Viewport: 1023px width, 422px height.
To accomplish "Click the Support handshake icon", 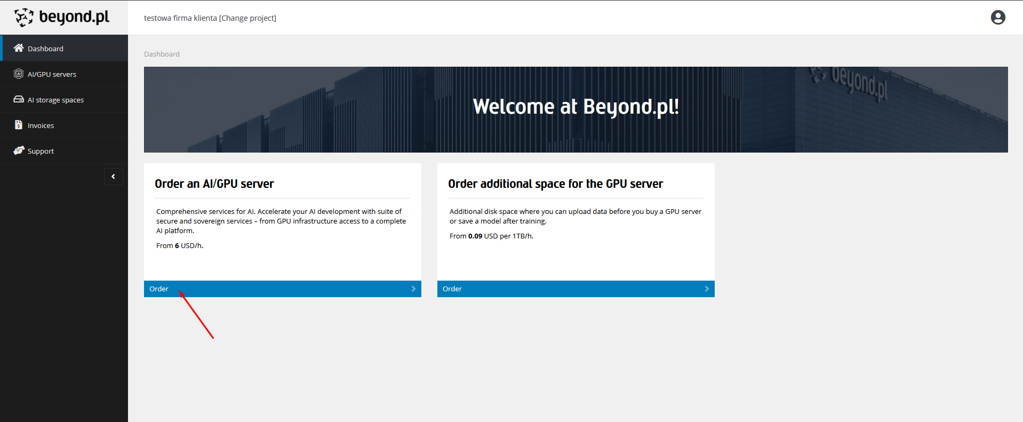I will [19, 150].
